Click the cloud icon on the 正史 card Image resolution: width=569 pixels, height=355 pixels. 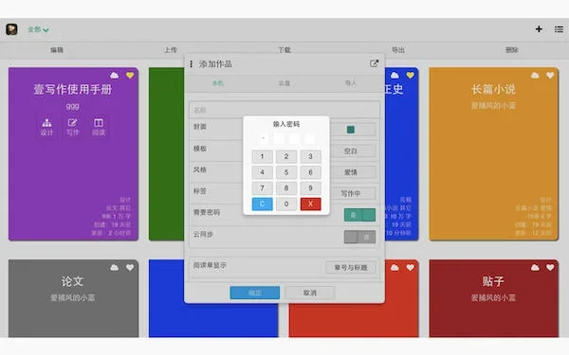(x=395, y=76)
